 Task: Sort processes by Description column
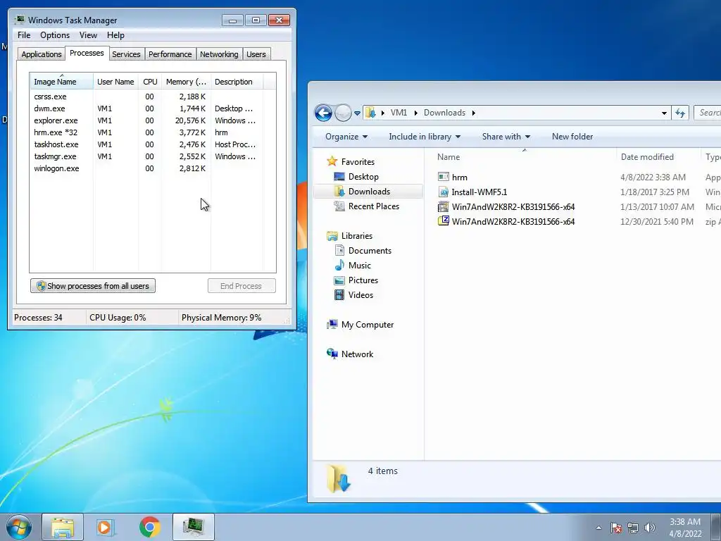[237, 82]
